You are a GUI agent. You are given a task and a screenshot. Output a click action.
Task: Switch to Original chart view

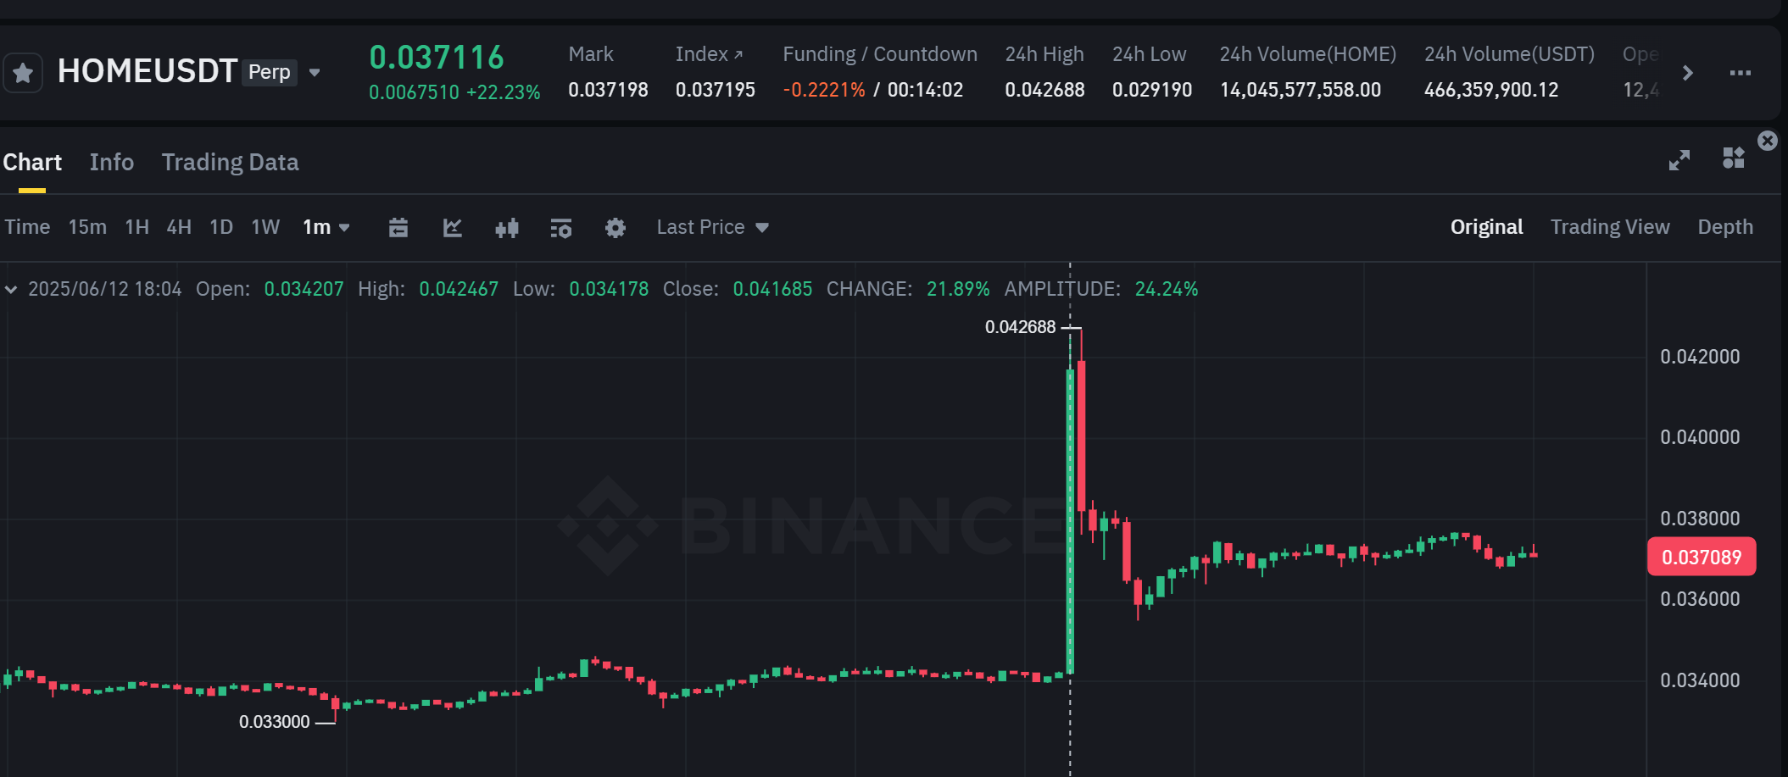[x=1486, y=227]
